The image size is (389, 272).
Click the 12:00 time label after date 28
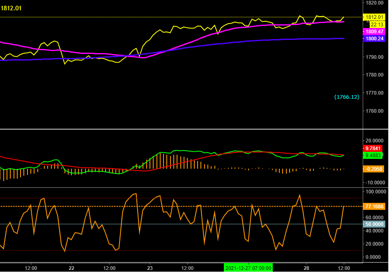tap(344, 268)
